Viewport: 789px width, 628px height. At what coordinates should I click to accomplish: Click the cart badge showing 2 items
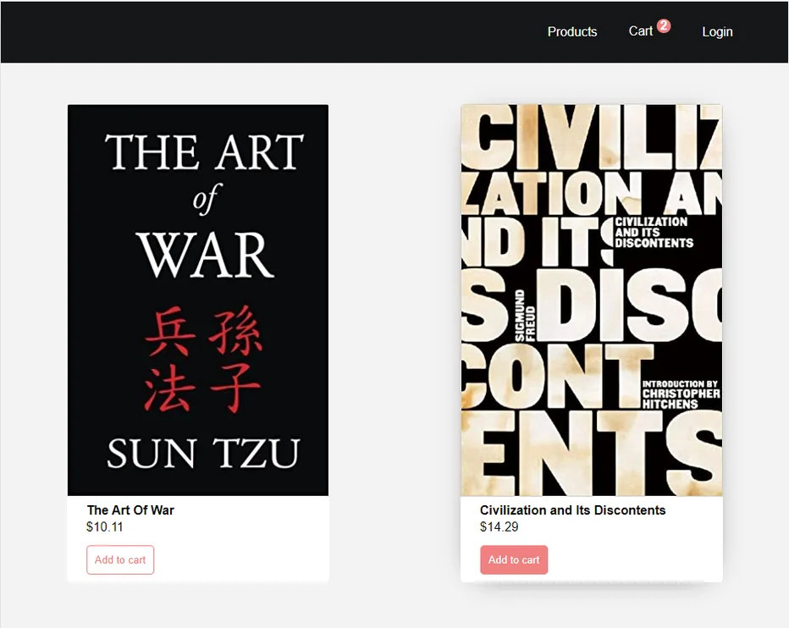click(664, 25)
